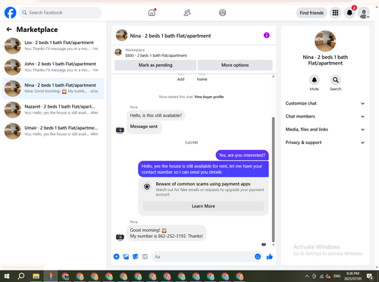Expand Chat members section

click(x=325, y=117)
